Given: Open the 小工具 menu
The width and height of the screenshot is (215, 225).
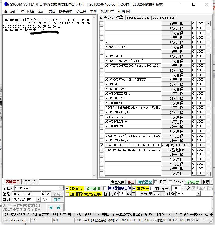Looking at the screenshot, I should coord(81,11).
